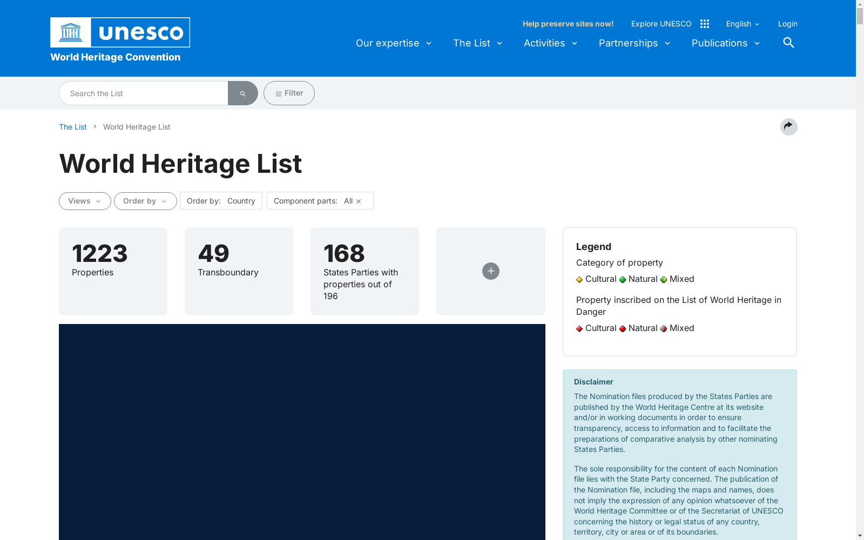
Task: Click the Mixed danger legend marker
Action: pos(664,329)
